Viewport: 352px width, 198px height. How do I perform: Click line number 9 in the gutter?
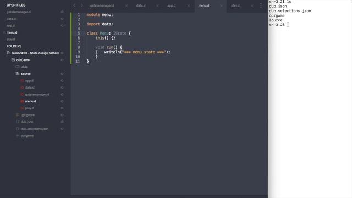click(x=79, y=52)
